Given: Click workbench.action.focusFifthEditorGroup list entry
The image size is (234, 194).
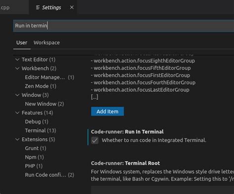Looking at the screenshot, I should 141,68.
